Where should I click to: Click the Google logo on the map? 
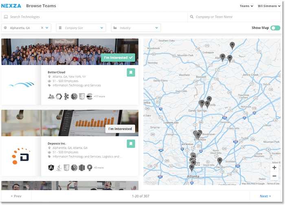point(151,182)
